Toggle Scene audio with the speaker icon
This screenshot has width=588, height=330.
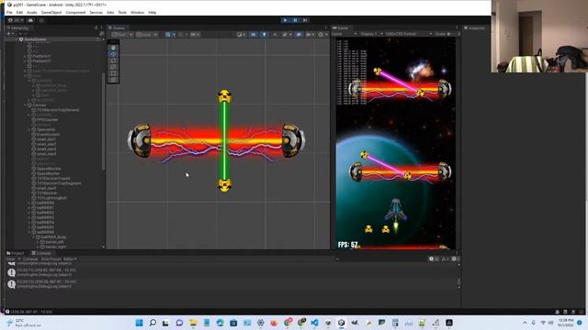[x=275, y=35]
